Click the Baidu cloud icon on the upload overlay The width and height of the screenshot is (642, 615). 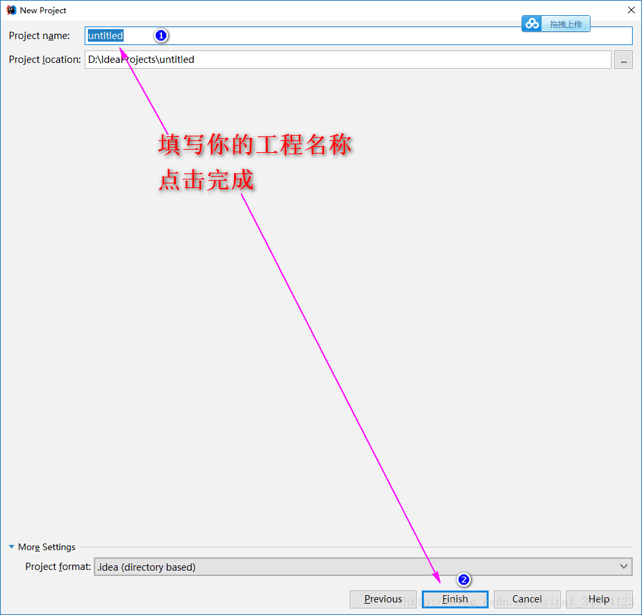[532, 23]
